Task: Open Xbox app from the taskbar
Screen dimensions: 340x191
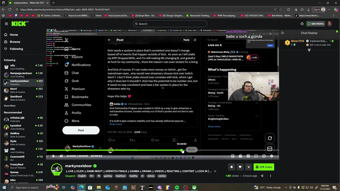Action: (194, 188)
